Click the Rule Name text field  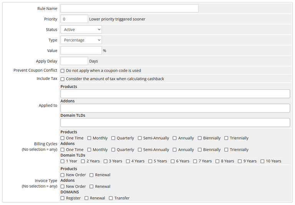[129, 8]
